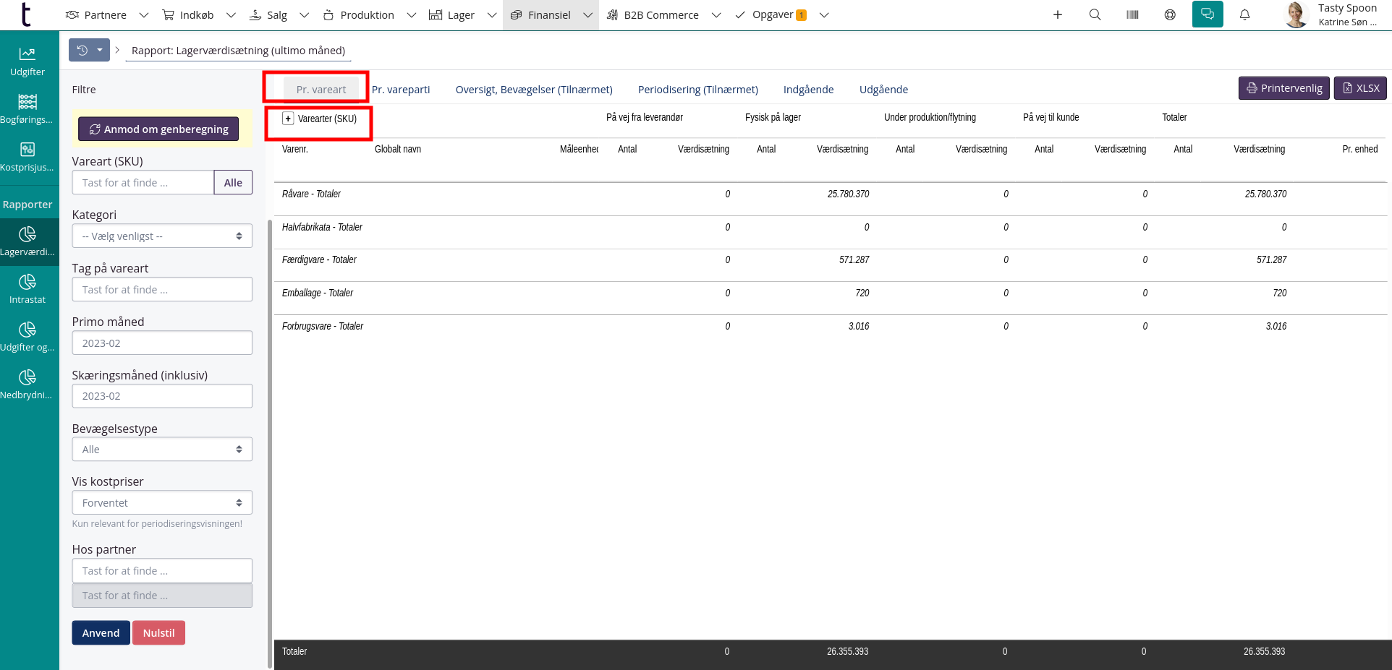This screenshot has width=1392, height=670.
Task: Click the Anvend button
Action: 101,633
